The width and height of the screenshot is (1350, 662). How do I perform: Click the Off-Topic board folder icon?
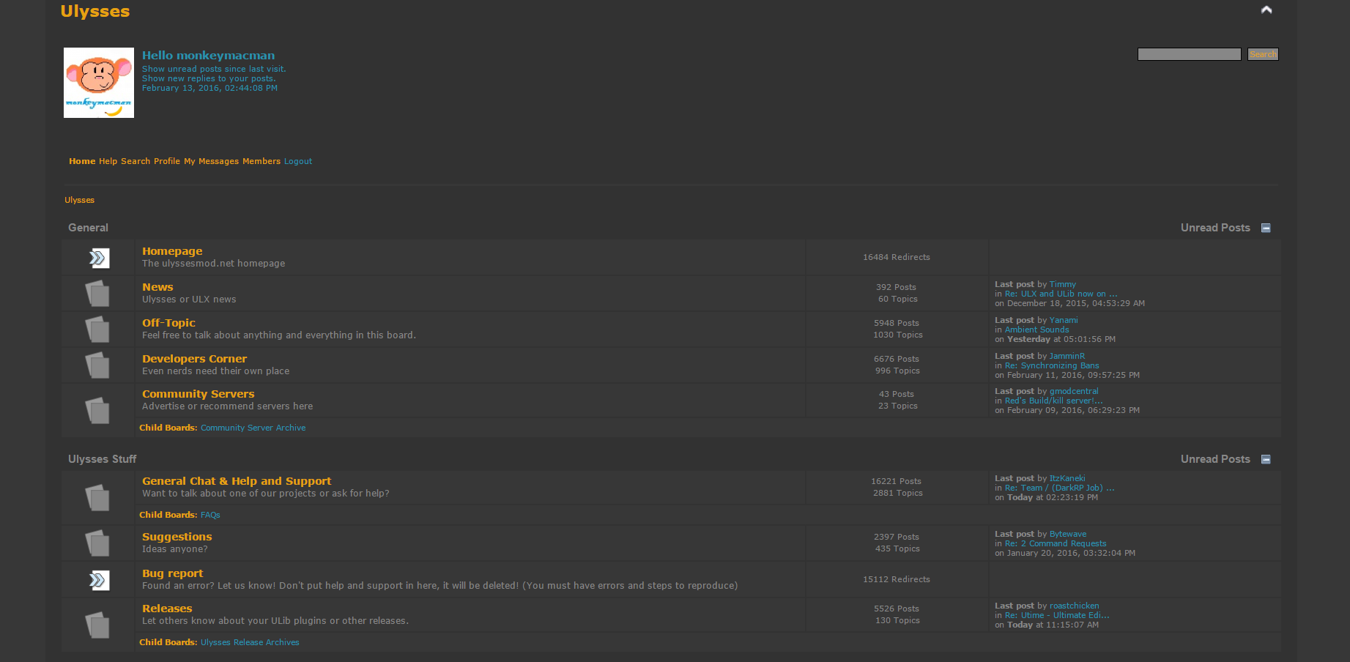click(98, 329)
